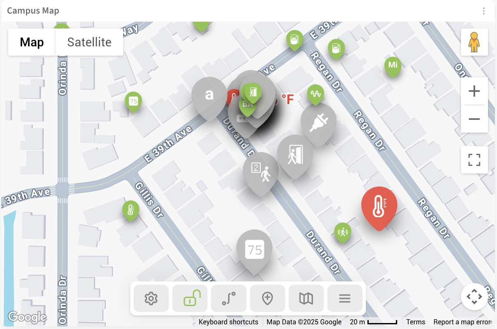Viewport: 497px width, 329px height.
Task: Toggle fullscreen map view
Action: [474, 160]
